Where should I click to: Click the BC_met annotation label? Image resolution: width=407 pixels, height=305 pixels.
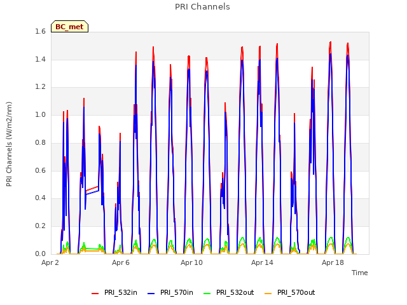click(69, 27)
